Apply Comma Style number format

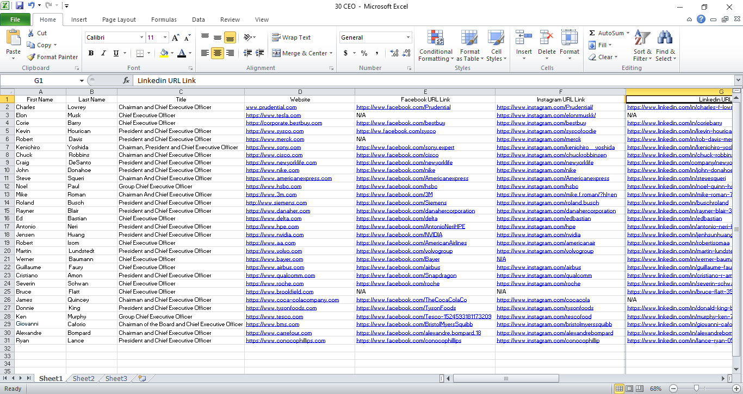pyautogui.click(x=377, y=53)
